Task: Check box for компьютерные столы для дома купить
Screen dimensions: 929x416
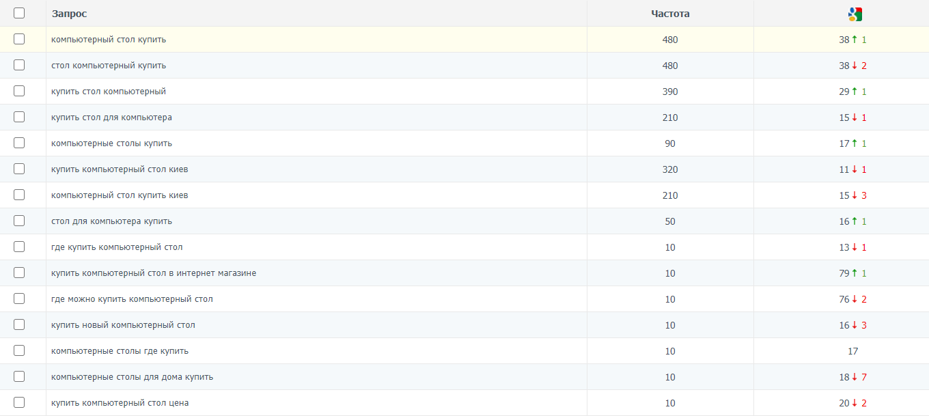Action: coord(19,376)
